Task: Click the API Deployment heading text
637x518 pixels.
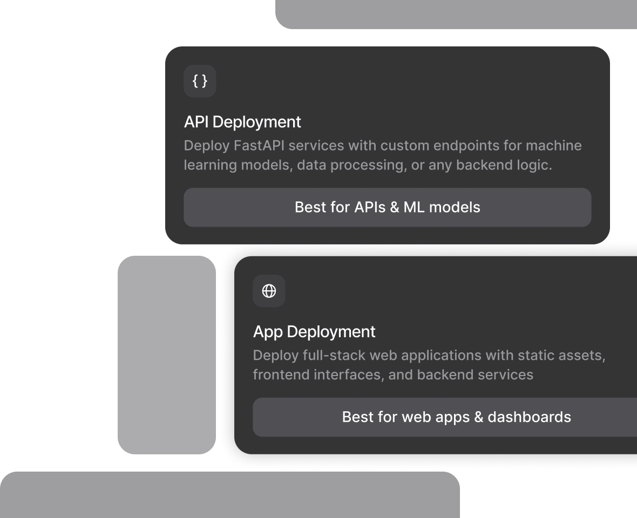Action: coord(242,122)
